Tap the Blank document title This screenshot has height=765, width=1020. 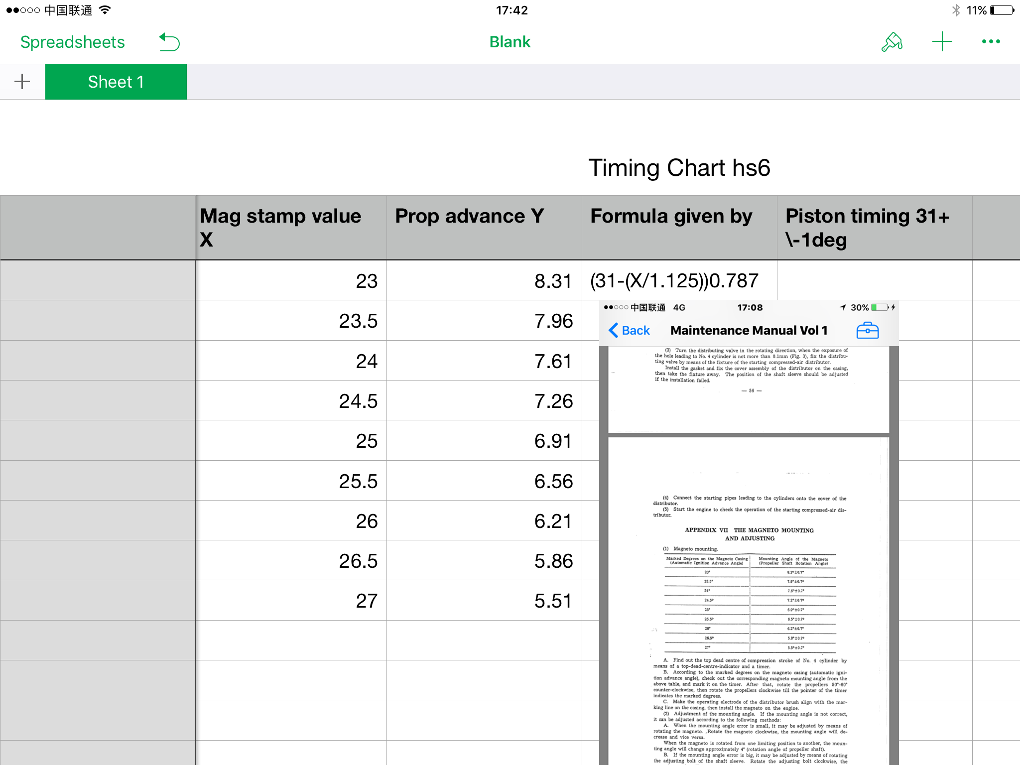pos(510,42)
